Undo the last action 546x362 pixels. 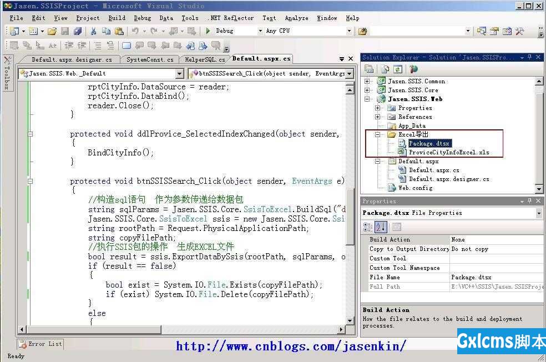[135, 31]
